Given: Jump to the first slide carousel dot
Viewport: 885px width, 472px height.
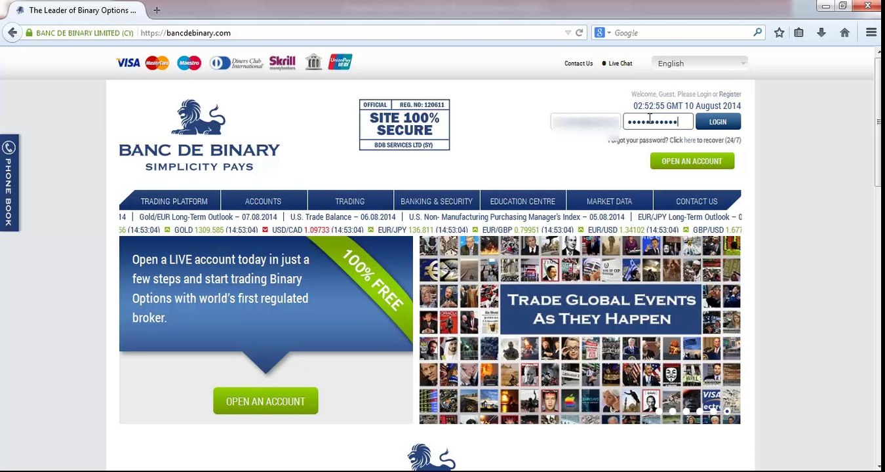Looking at the screenshot, I should click(658, 411).
